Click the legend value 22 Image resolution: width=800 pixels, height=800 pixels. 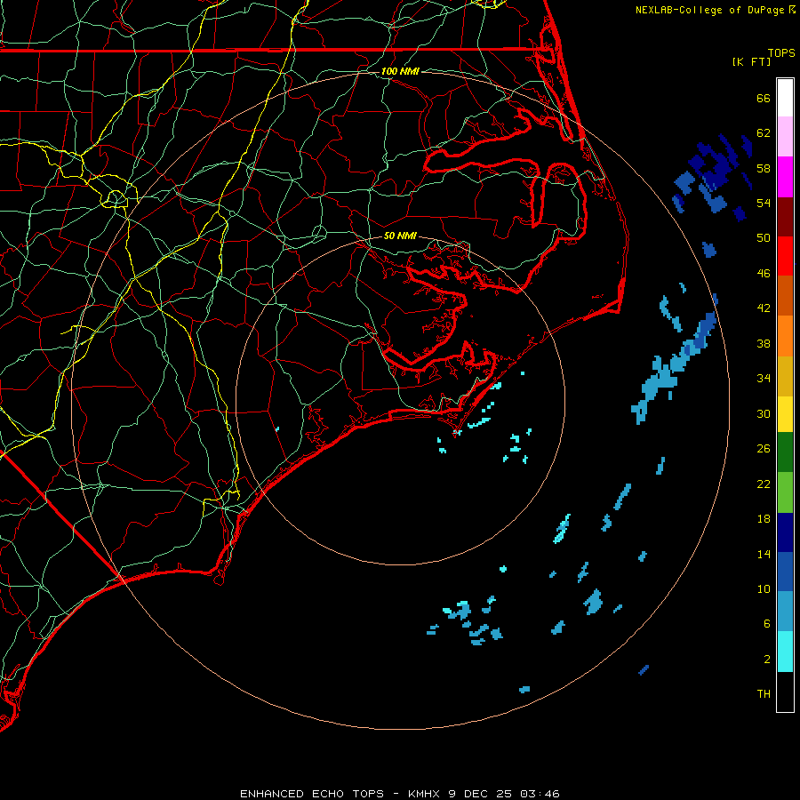pos(764,484)
